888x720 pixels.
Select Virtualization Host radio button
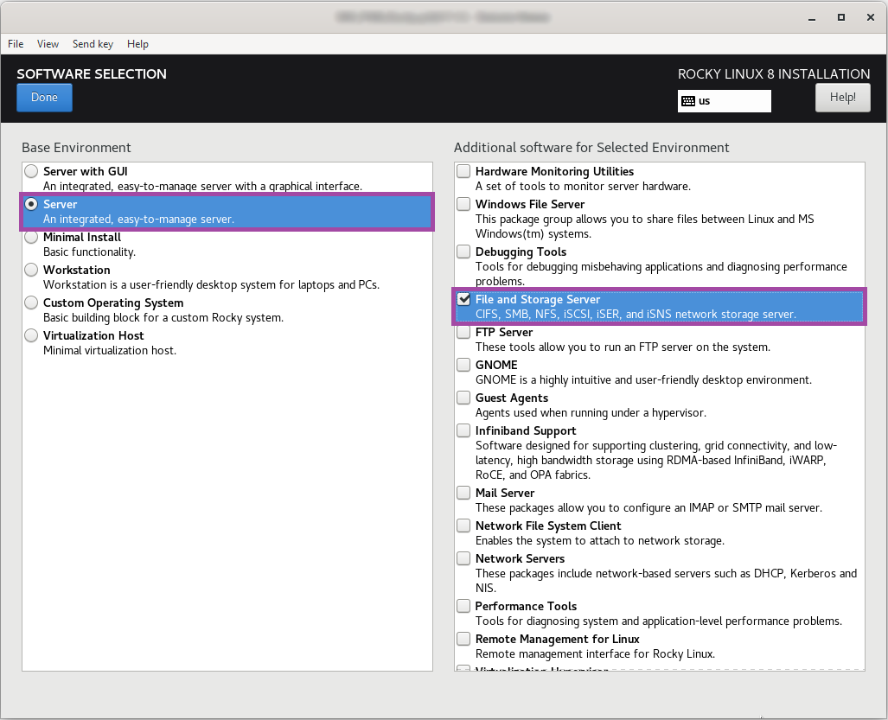click(31, 335)
